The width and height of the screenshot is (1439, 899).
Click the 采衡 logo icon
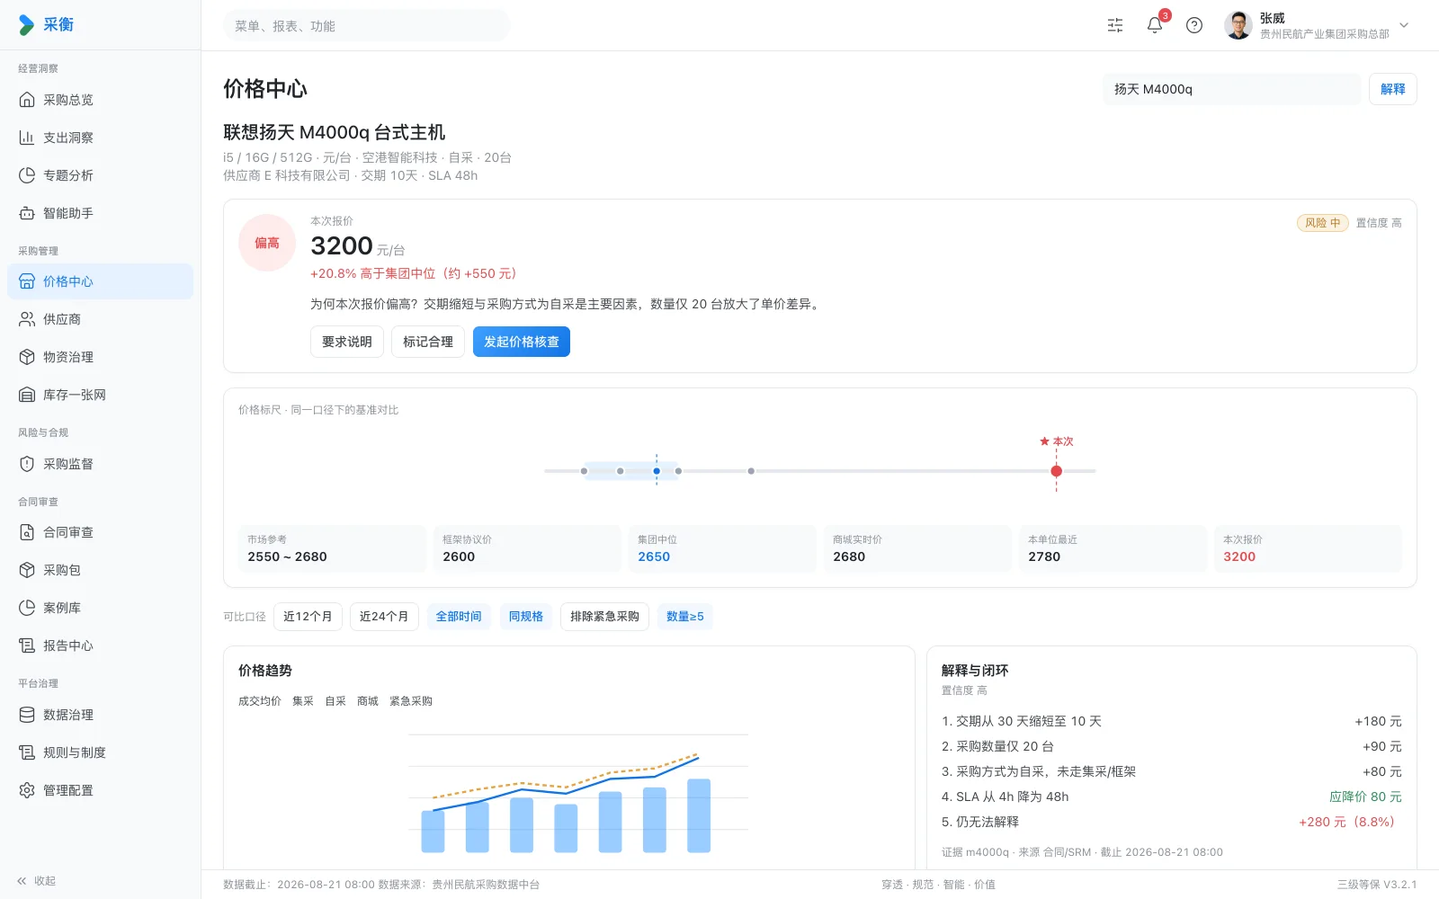coord(26,25)
